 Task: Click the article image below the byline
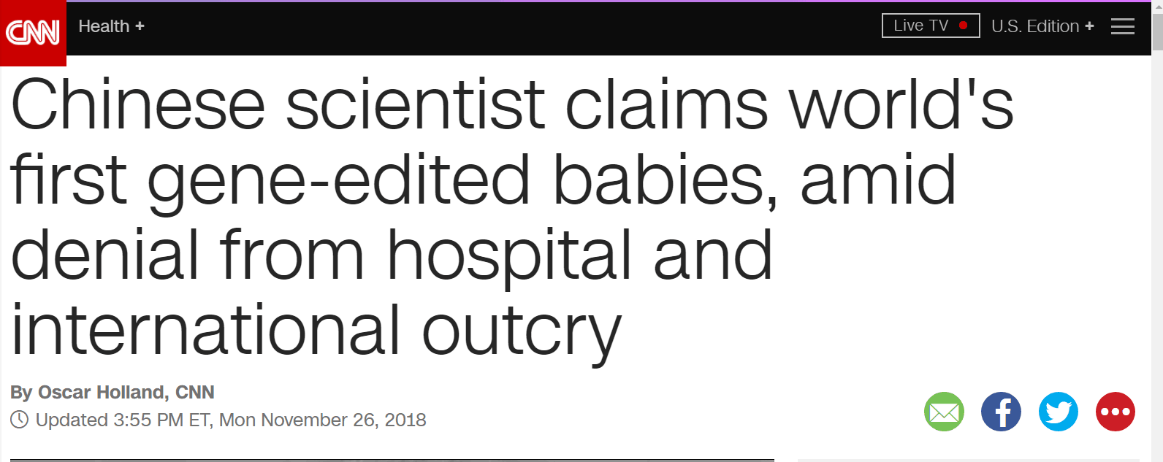click(392, 460)
